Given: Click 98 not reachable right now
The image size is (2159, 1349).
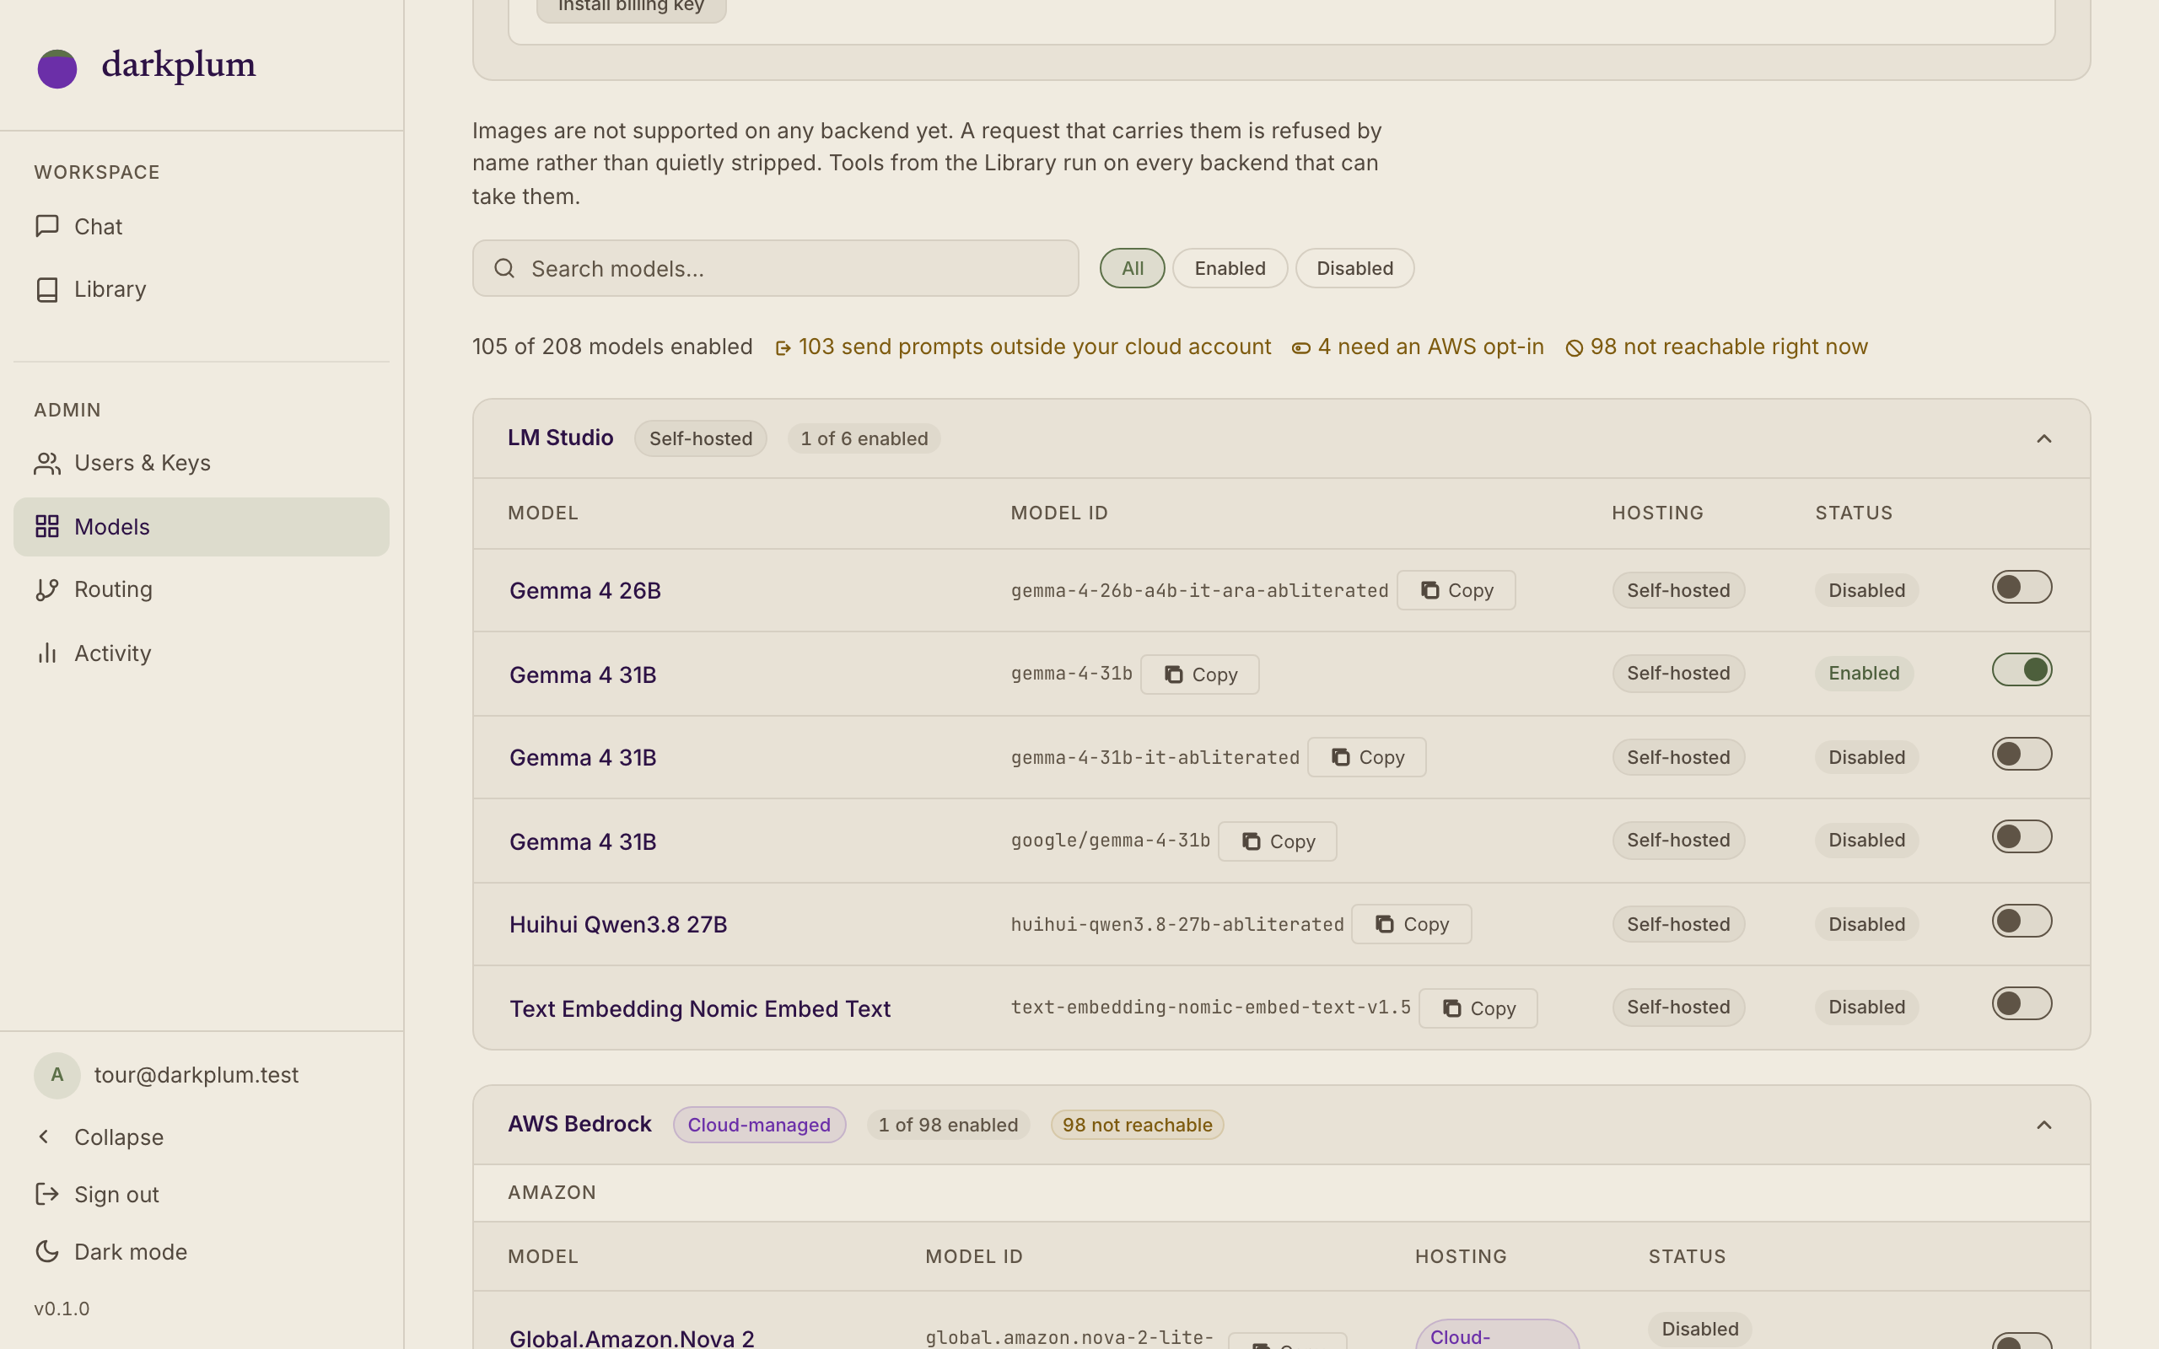Looking at the screenshot, I should 1716,347.
